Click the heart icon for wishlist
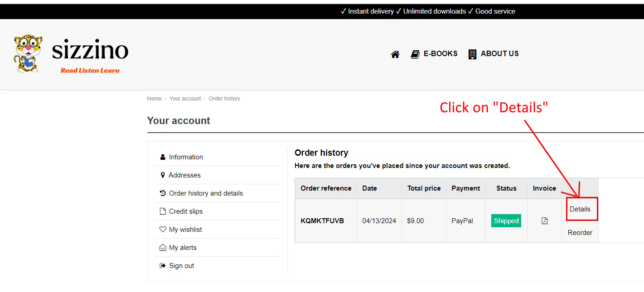 coord(163,230)
